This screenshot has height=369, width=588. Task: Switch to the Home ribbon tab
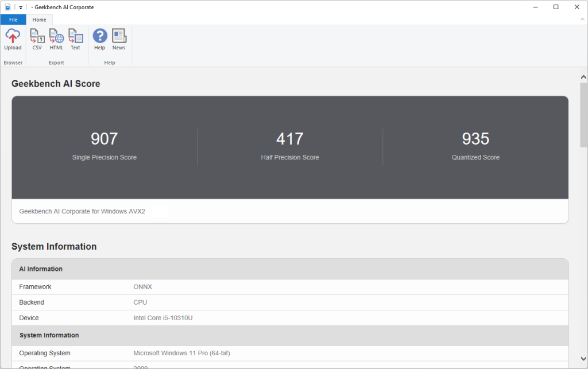pos(39,19)
